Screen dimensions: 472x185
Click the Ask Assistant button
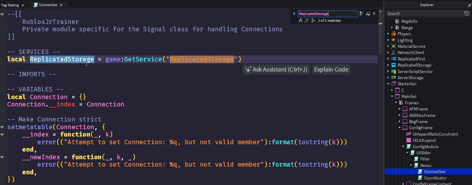click(x=276, y=69)
